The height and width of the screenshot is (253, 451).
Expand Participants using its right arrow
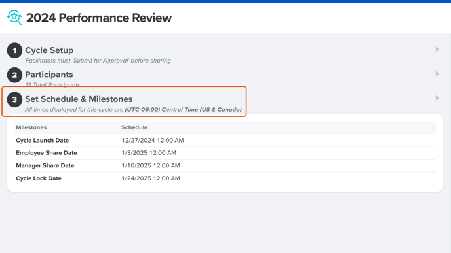[x=437, y=74]
